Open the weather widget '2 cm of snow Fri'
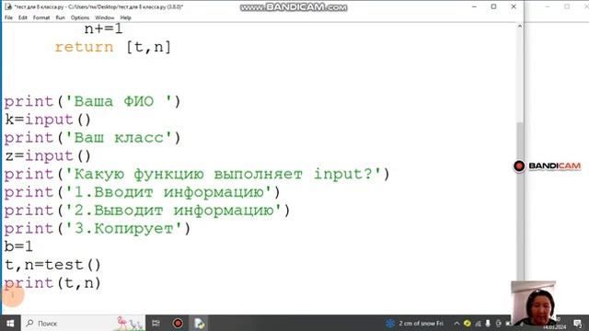Viewport: 589px width, 331px height. [415, 323]
